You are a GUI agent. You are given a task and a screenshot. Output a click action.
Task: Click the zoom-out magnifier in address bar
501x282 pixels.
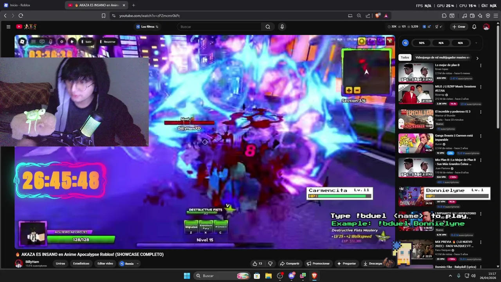359,16
